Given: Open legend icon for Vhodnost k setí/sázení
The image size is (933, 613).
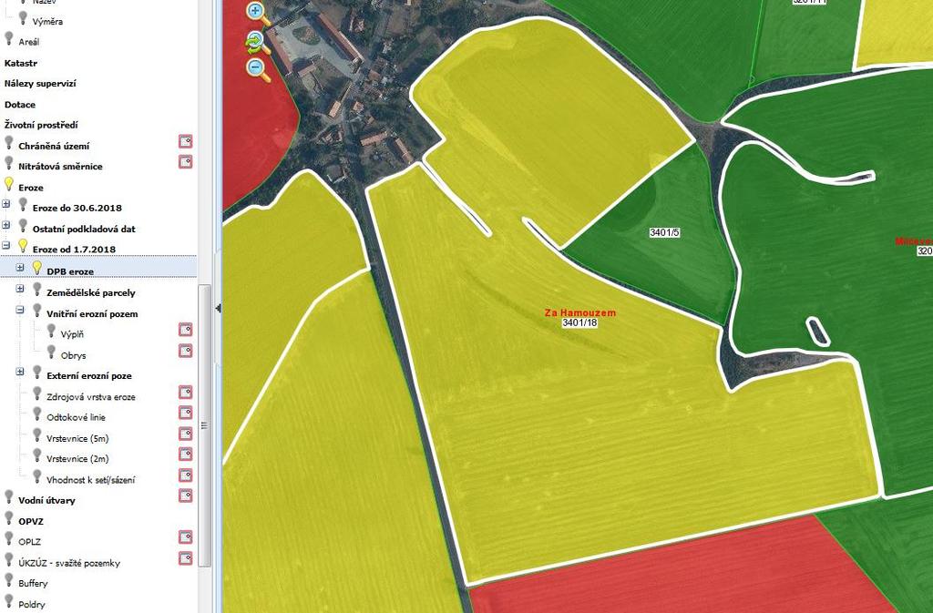Looking at the screenshot, I should 186,475.
